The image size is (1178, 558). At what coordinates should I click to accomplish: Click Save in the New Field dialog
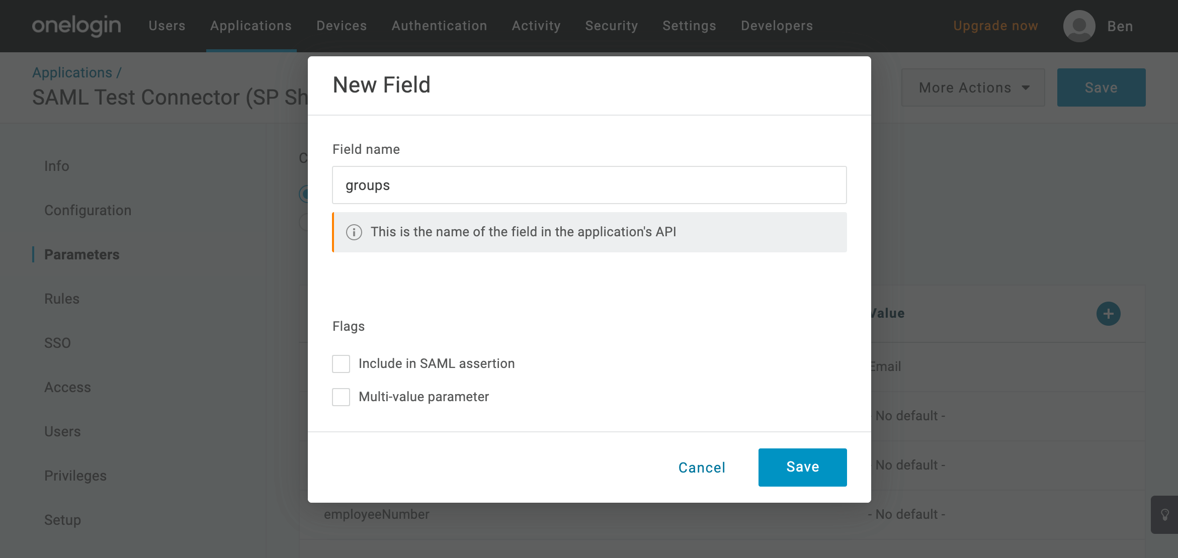click(x=802, y=467)
